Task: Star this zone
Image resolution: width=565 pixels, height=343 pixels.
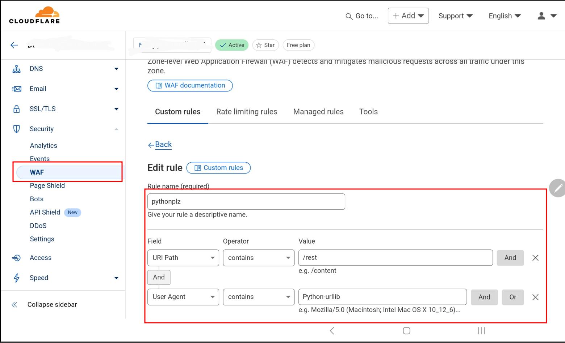Action: point(265,45)
